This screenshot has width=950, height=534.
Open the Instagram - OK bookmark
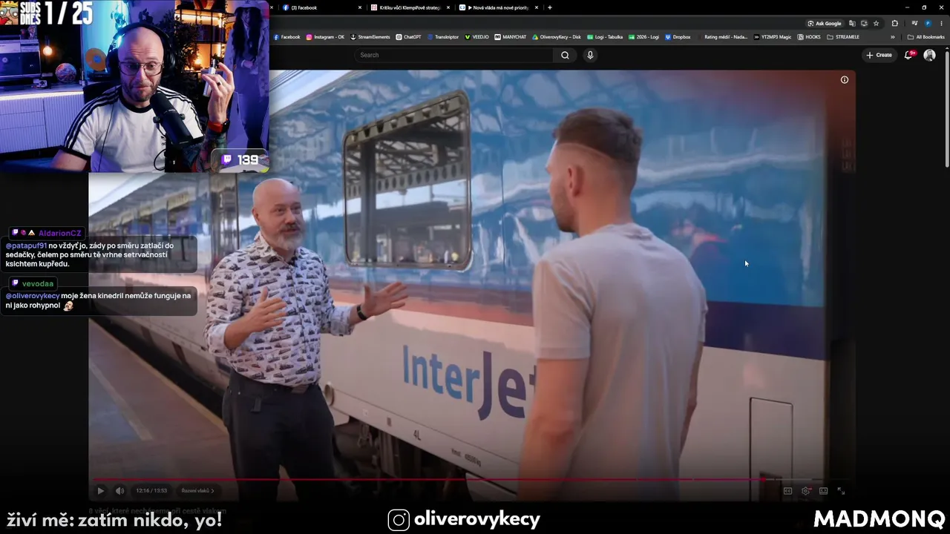[x=326, y=36]
